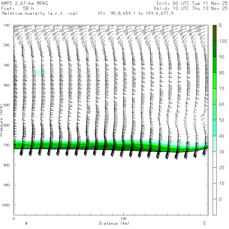Click the dark olive swatch above 100%
Image resolution: width=229 pixels, height=229 pixels.
tap(214, 33)
